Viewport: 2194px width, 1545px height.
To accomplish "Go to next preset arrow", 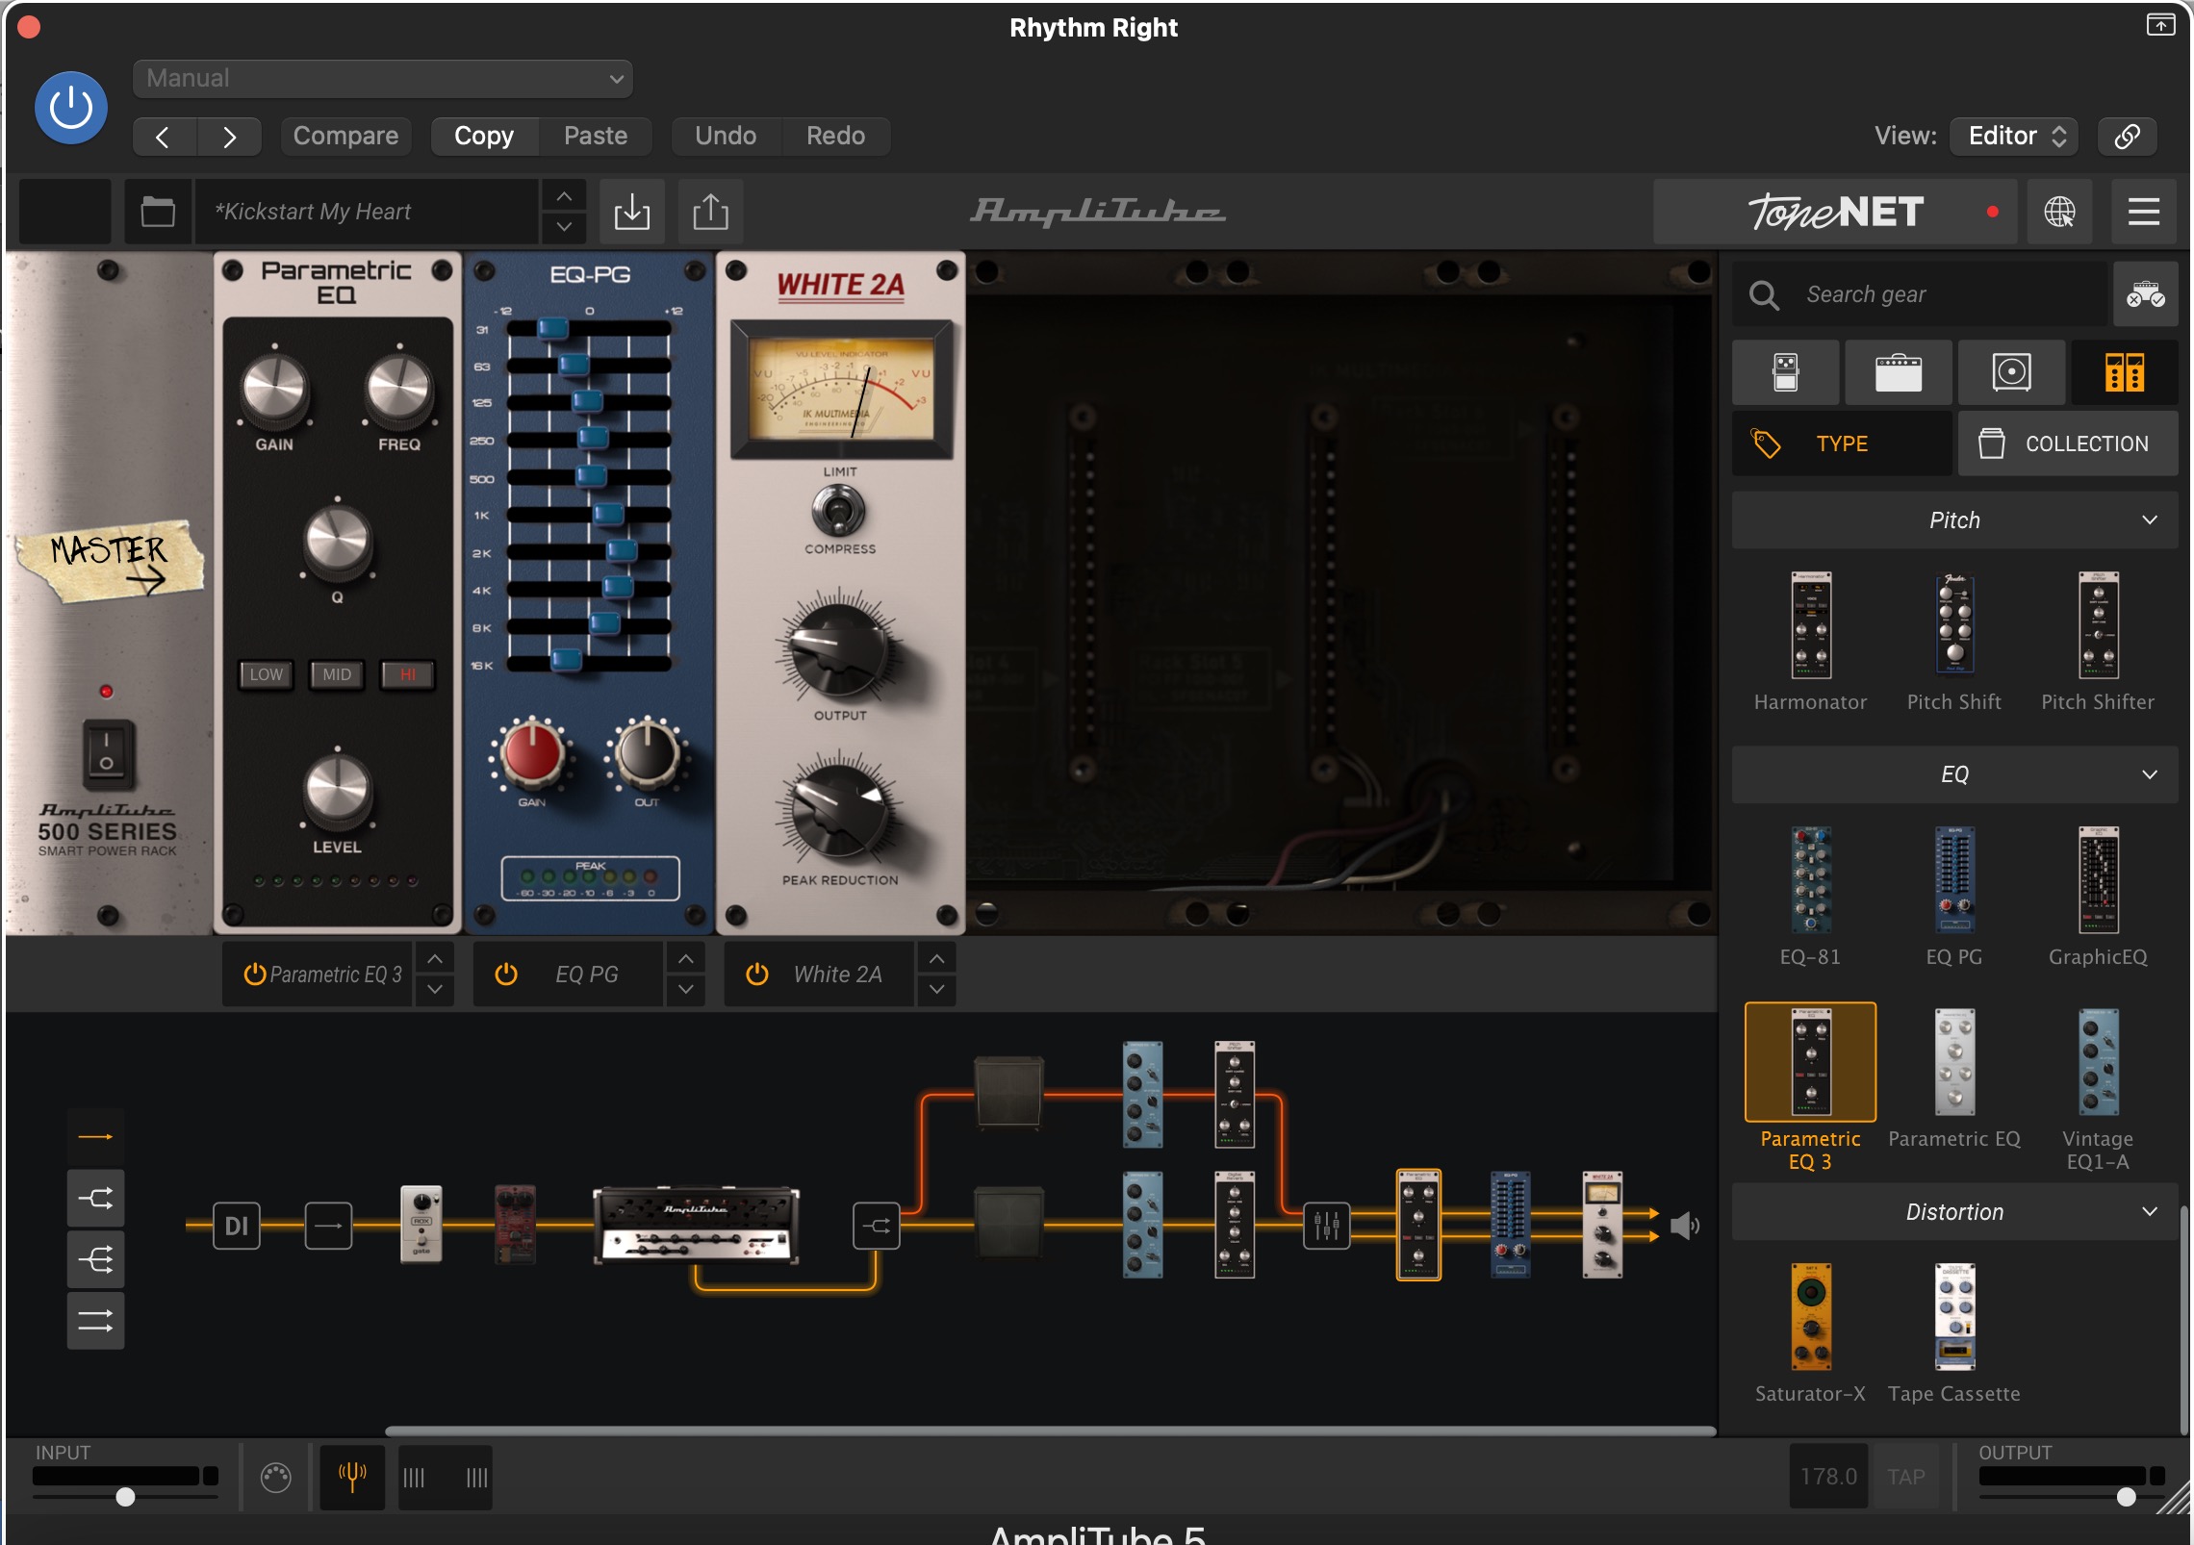I will (x=229, y=137).
